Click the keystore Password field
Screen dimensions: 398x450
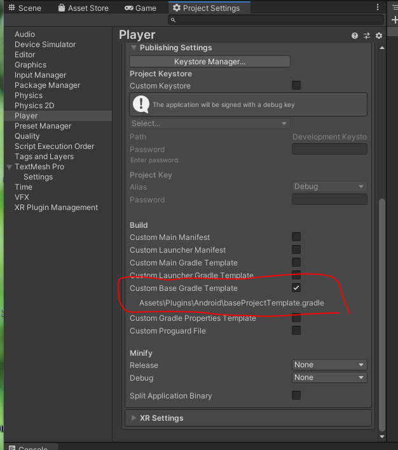pos(329,149)
